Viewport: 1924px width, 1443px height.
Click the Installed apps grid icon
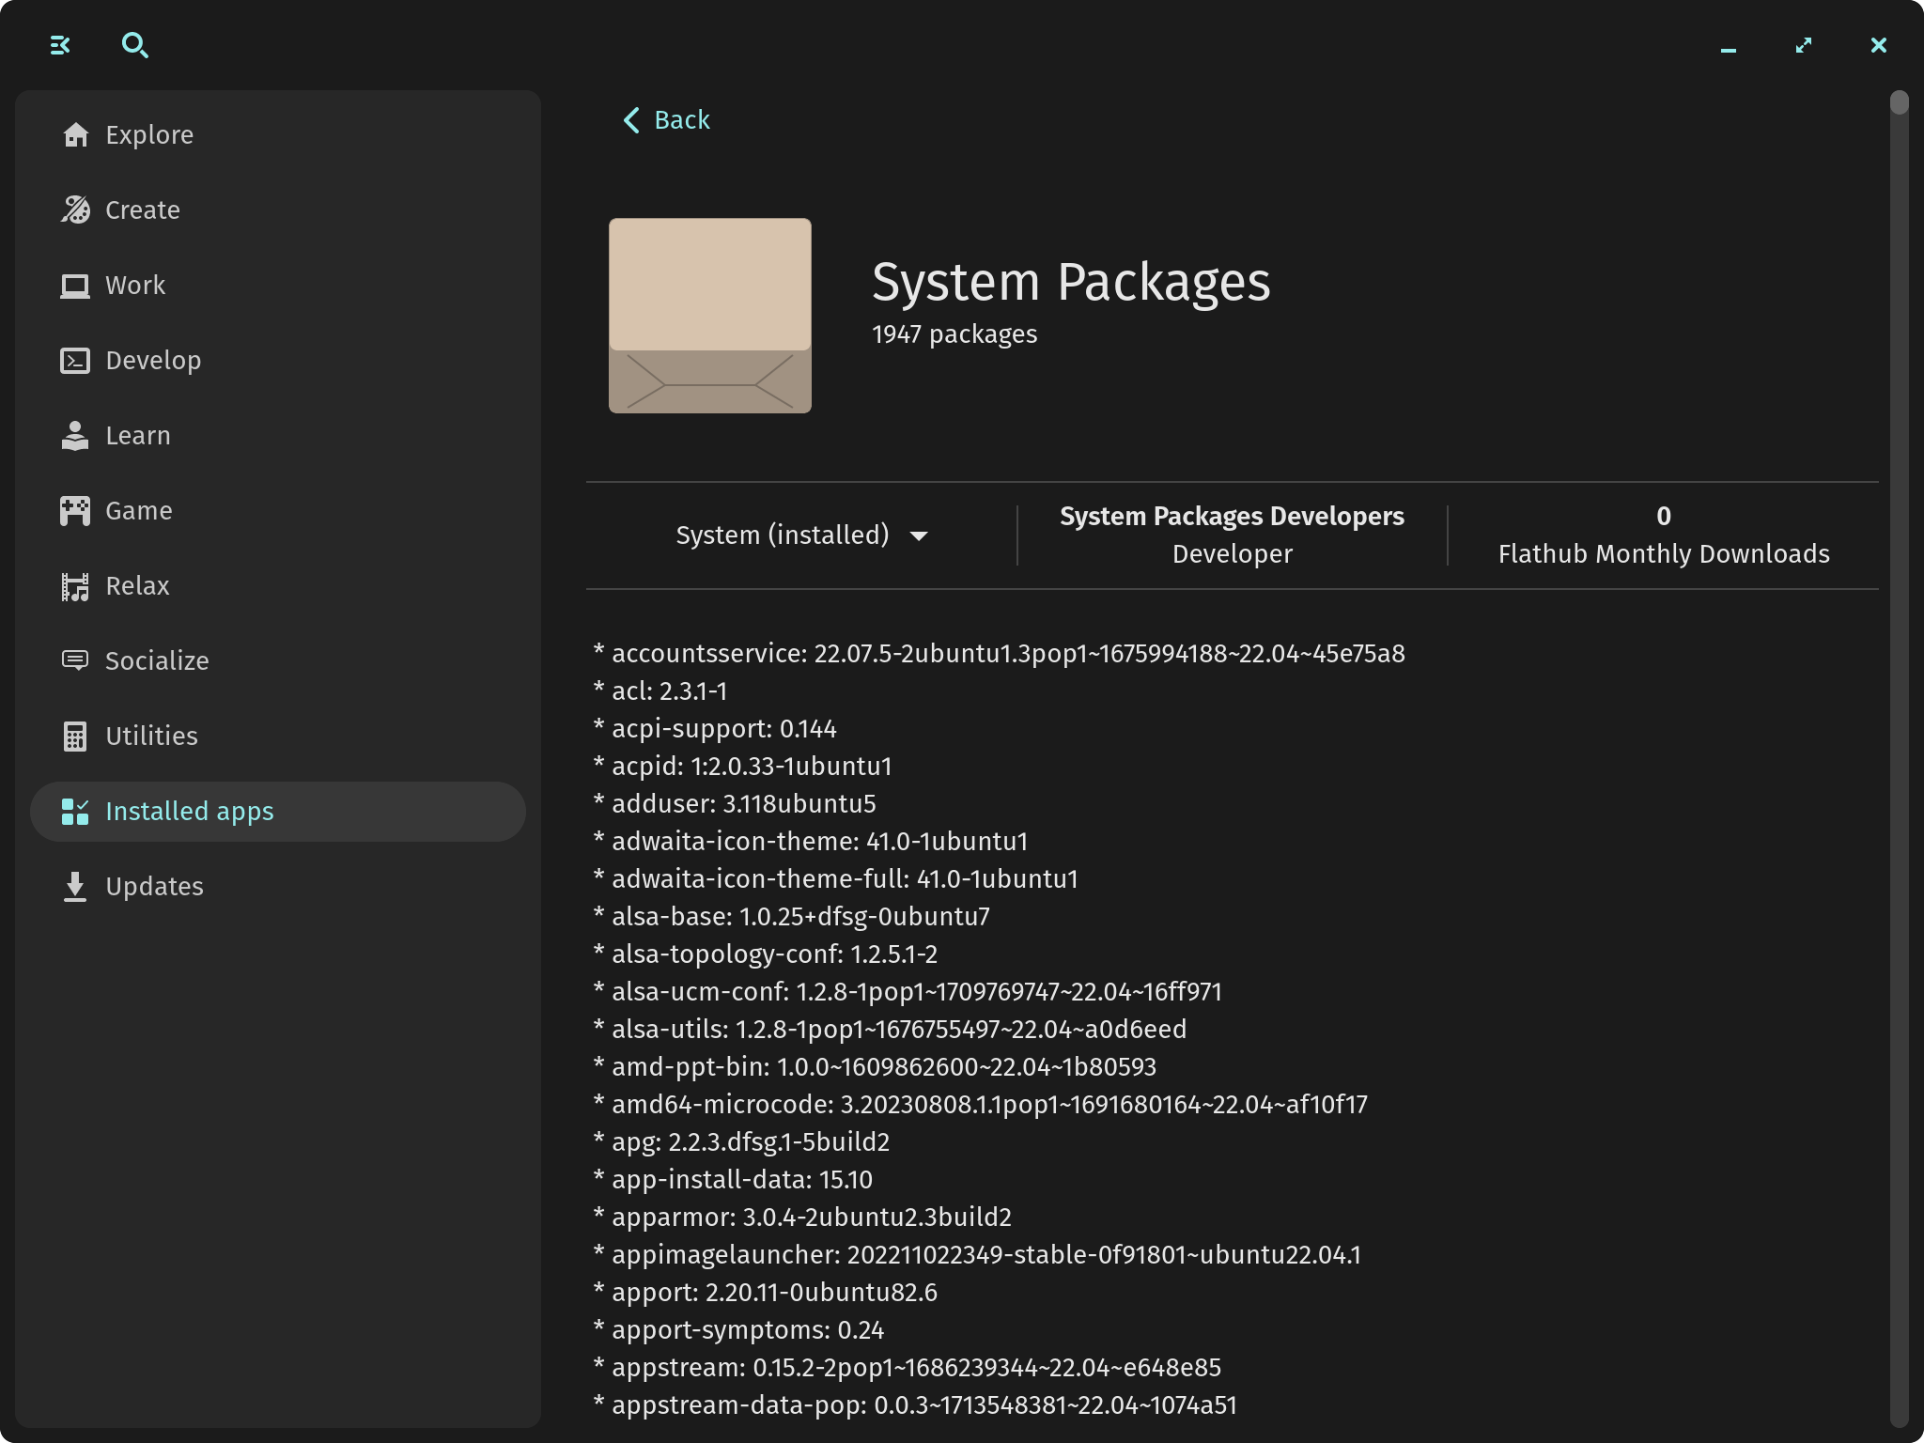(x=75, y=812)
